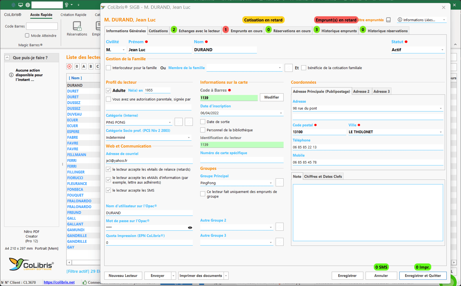Click the monitor icon in title bar

[20, 5]
